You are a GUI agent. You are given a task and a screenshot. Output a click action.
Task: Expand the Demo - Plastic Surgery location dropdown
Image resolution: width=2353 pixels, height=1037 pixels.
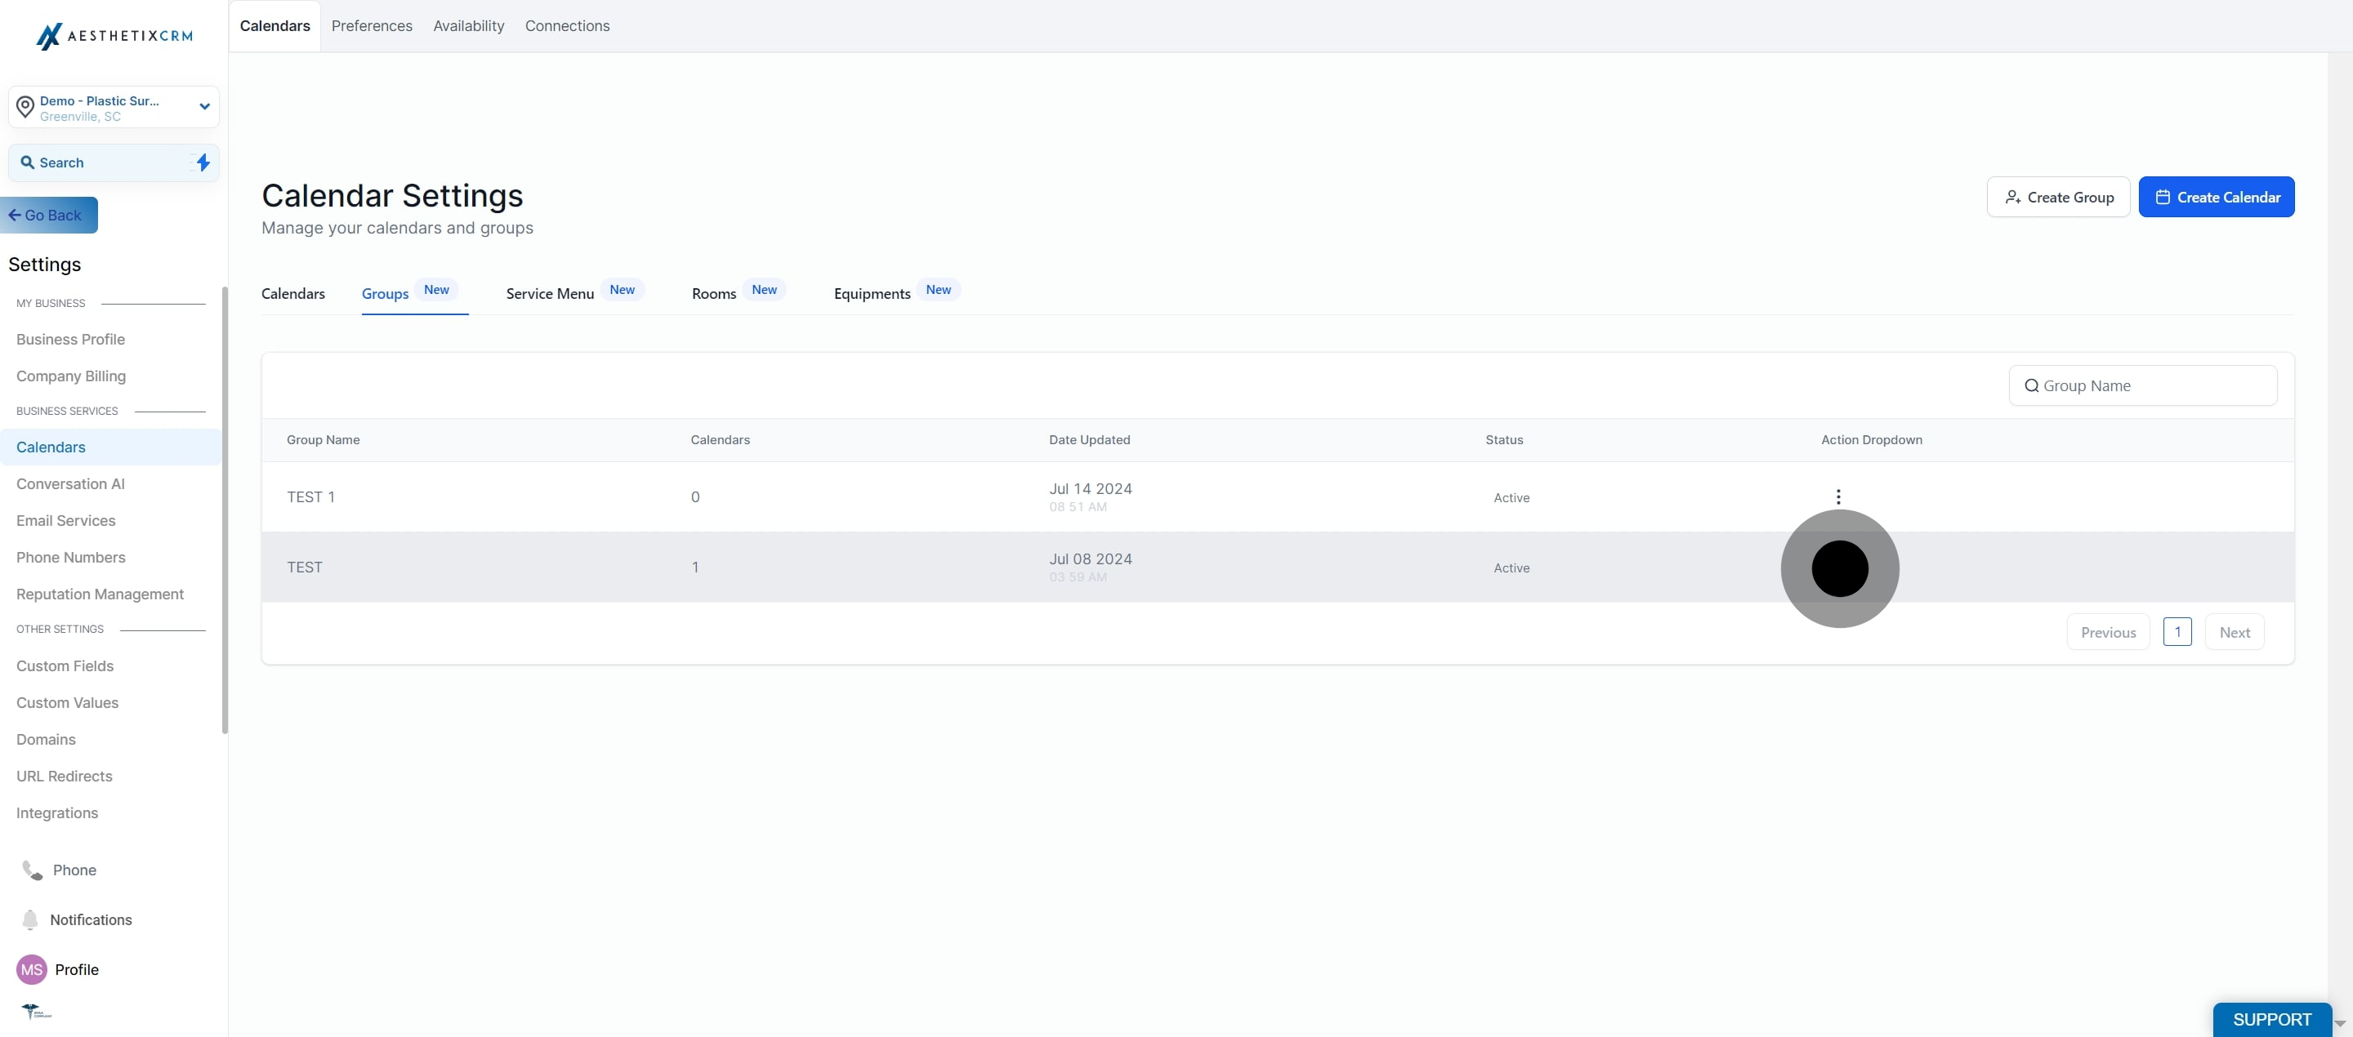[204, 107]
